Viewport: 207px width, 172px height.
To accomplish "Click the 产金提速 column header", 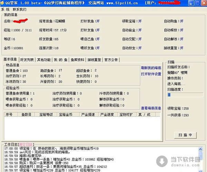I will tap(89, 115).
